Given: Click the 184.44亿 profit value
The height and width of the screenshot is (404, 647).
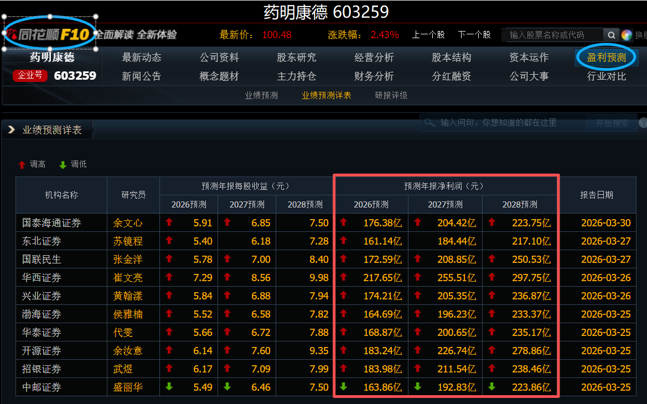Looking at the screenshot, I should (x=457, y=241).
